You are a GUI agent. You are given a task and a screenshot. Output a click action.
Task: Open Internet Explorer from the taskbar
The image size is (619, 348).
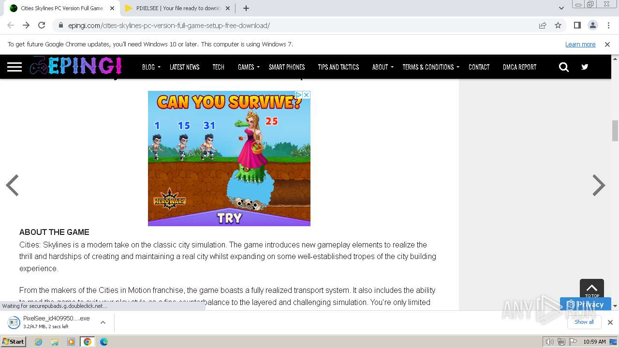pyautogui.click(x=39, y=342)
